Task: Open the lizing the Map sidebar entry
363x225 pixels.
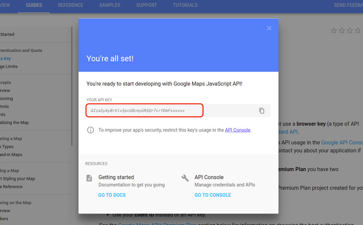Action: (15, 122)
